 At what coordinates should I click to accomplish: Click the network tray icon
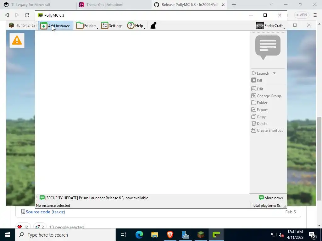tap(274, 235)
